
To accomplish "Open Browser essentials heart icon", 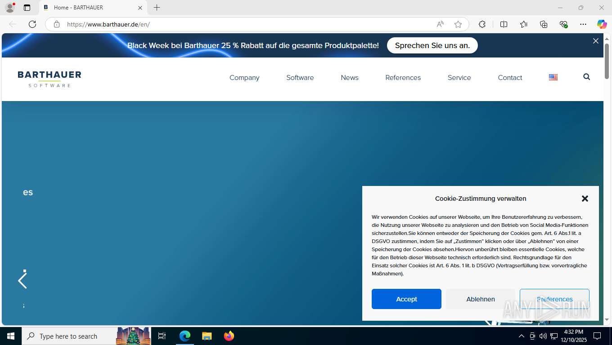I will (563, 24).
